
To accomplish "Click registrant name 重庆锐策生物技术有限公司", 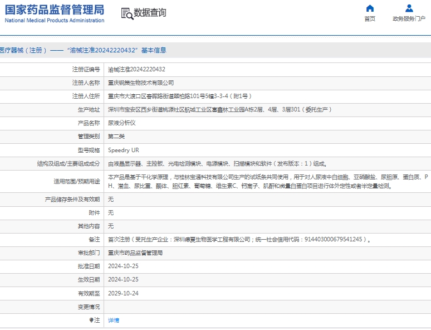I will pyautogui.click(x=141, y=83).
